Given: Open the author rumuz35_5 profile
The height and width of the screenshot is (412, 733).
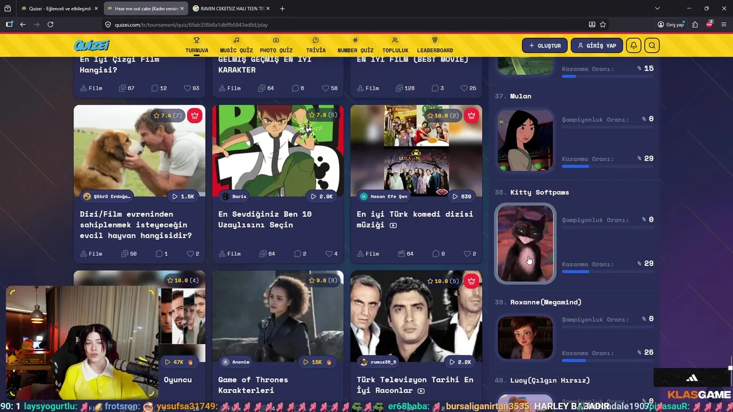Looking at the screenshot, I should (x=378, y=362).
